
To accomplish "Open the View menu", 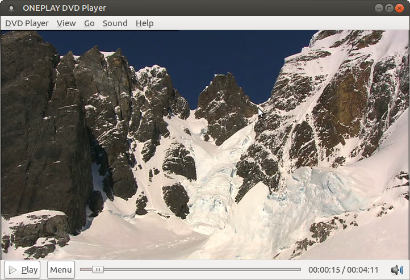I will click(66, 23).
